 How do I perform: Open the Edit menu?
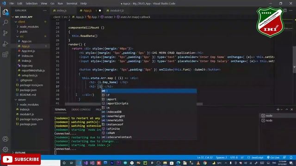19,3
